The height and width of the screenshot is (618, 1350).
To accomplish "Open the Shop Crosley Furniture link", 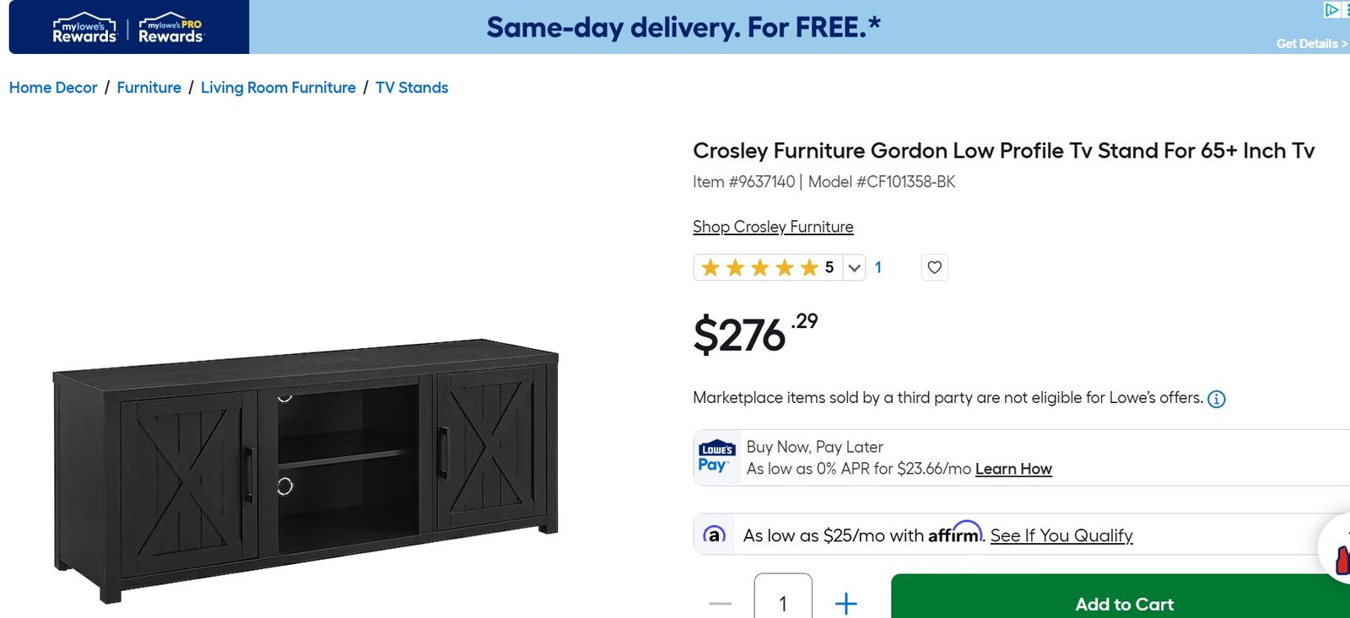I will click(773, 227).
